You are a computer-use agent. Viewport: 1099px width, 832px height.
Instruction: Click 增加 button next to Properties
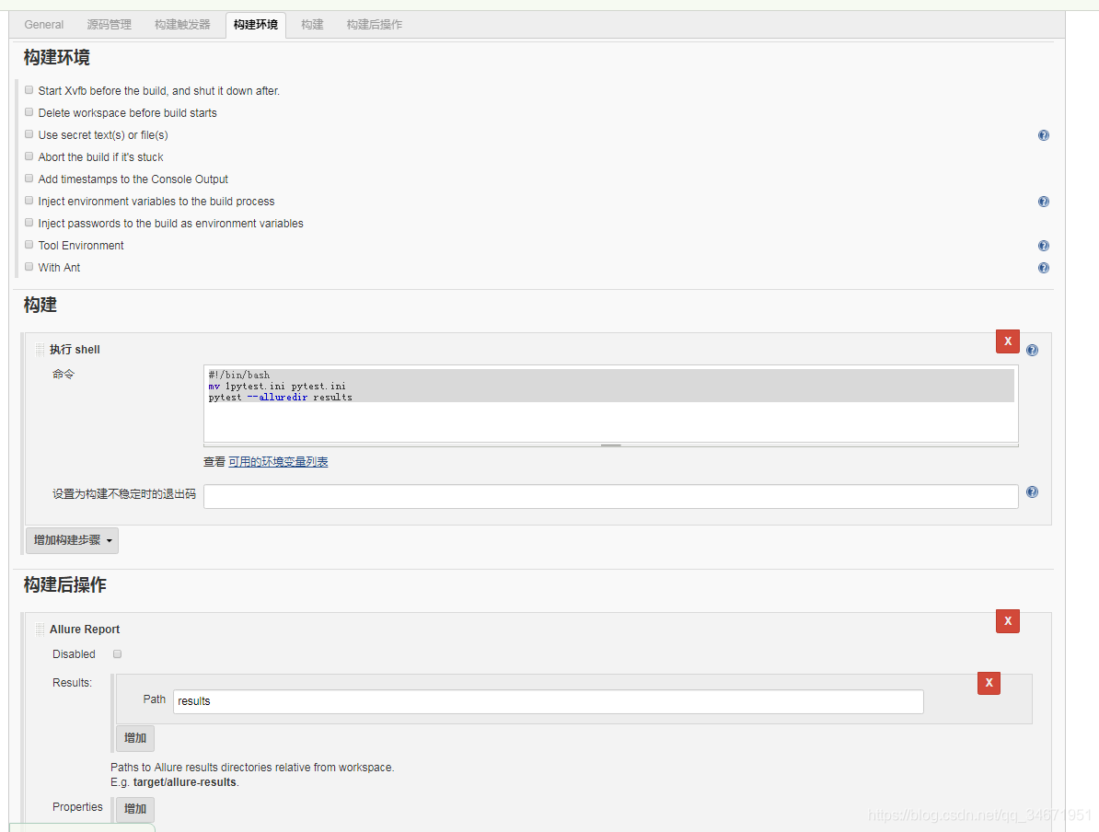[135, 809]
